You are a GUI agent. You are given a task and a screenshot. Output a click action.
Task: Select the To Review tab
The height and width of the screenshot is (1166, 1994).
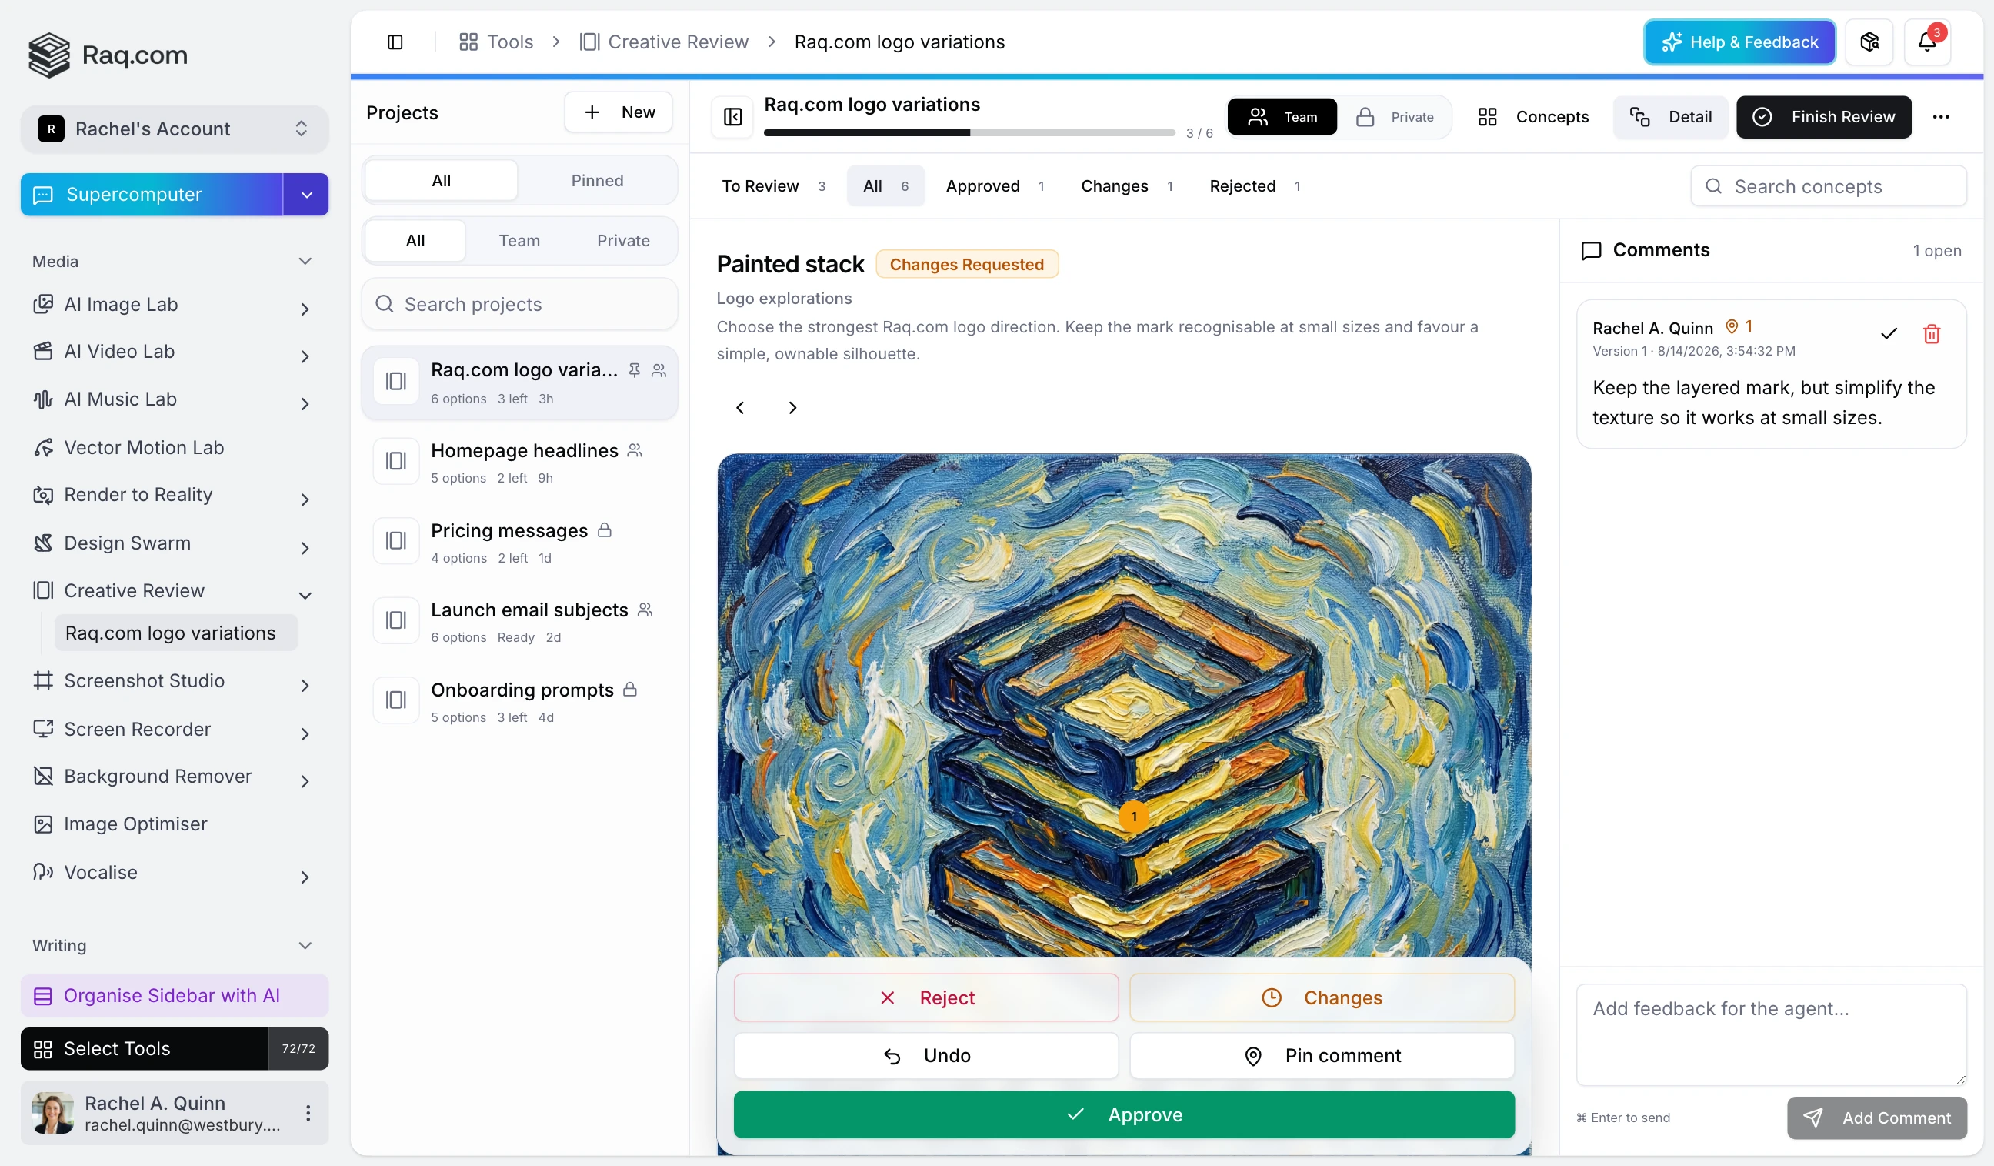(x=774, y=186)
